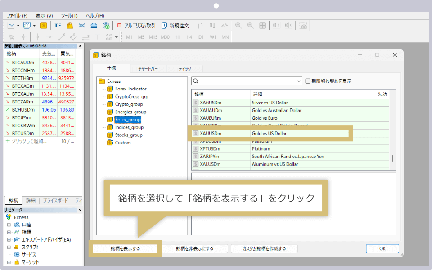The image size is (432, 270).
Task: Select the crosshair tool
Action: pyautogui.click(x=24, y=37)
